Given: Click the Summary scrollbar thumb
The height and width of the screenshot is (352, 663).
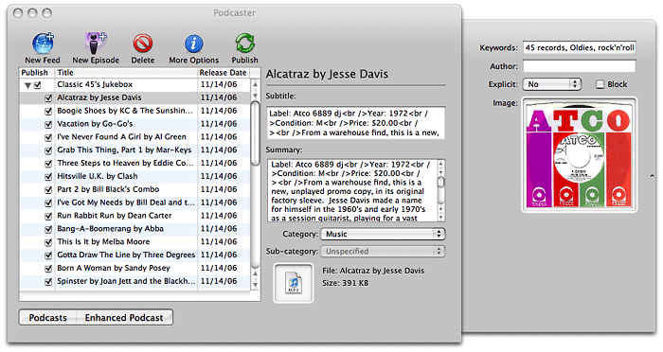Looking at the screenshot, I should pos(441,182).
